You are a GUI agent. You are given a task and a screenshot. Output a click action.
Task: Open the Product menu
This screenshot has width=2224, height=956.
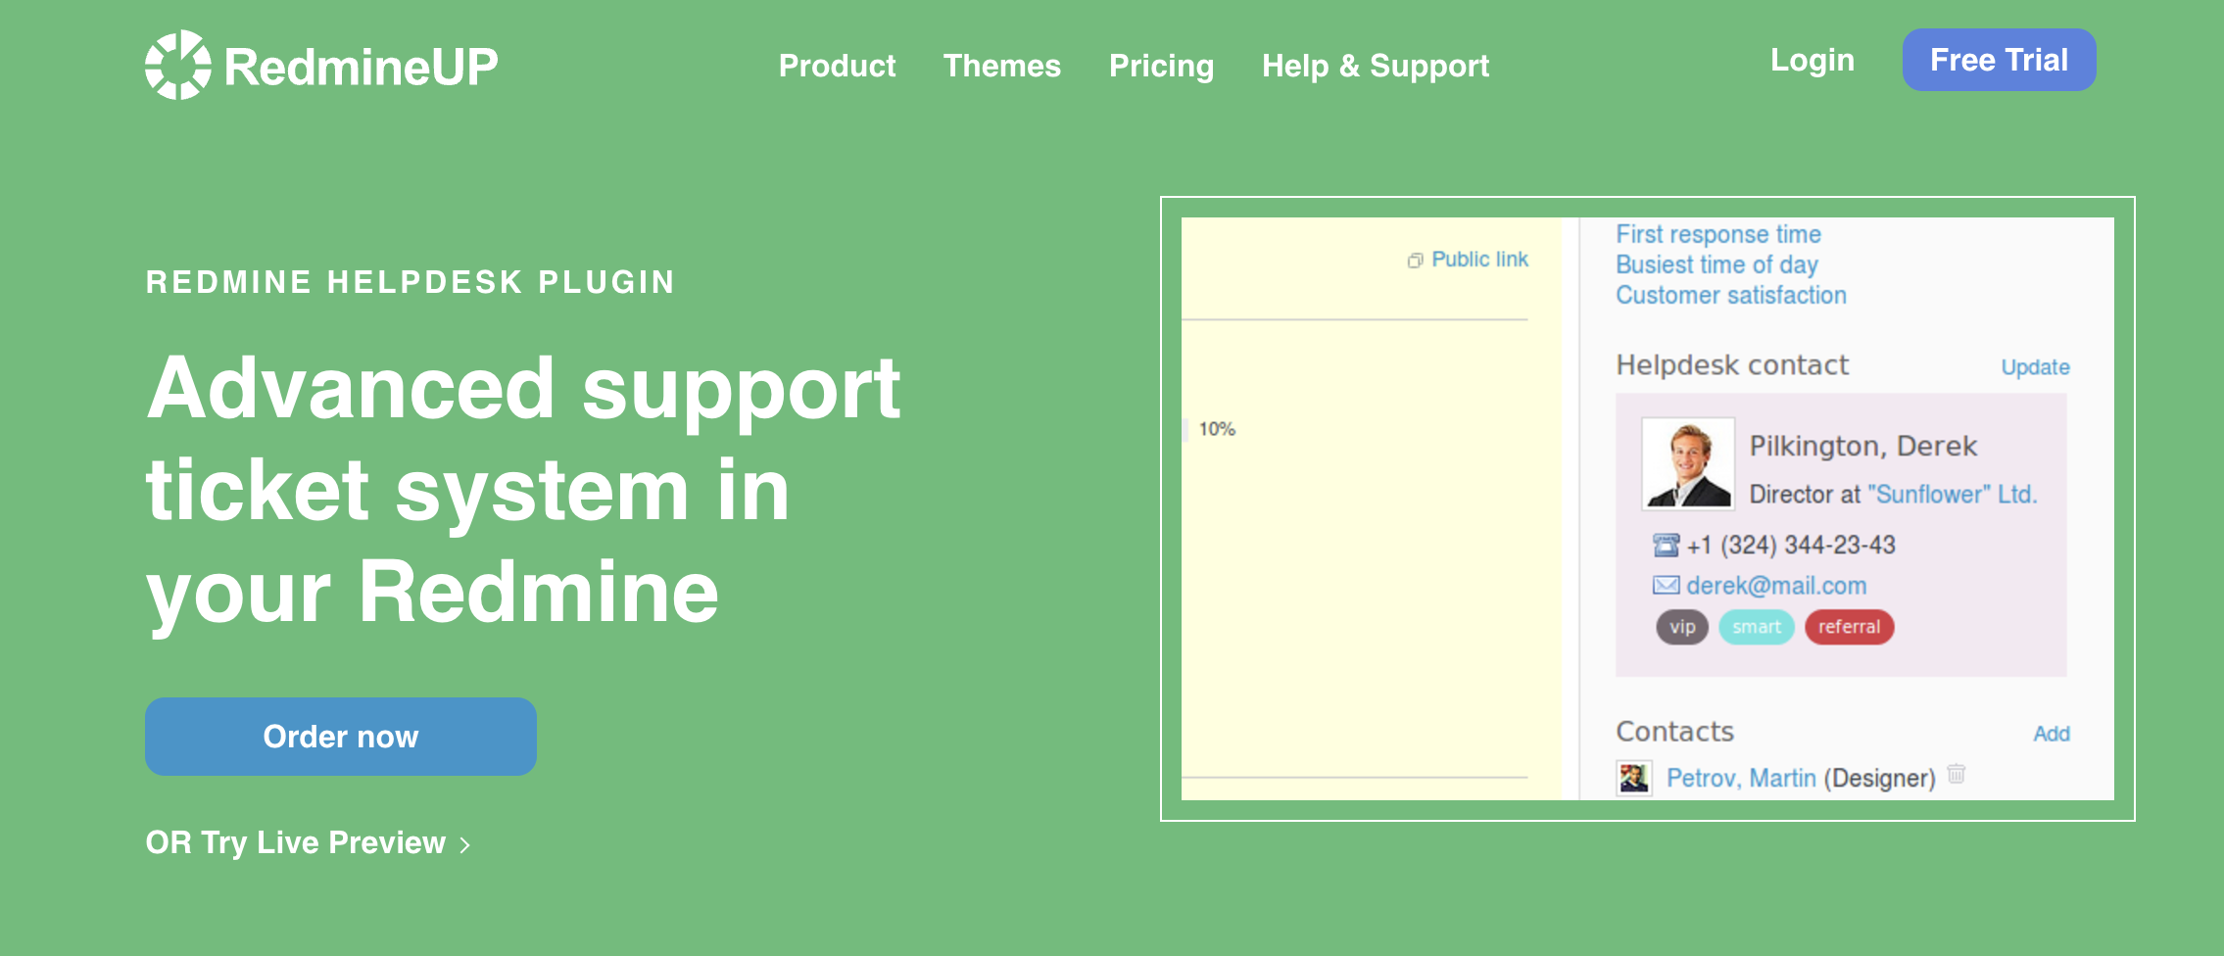click(837, 66)
